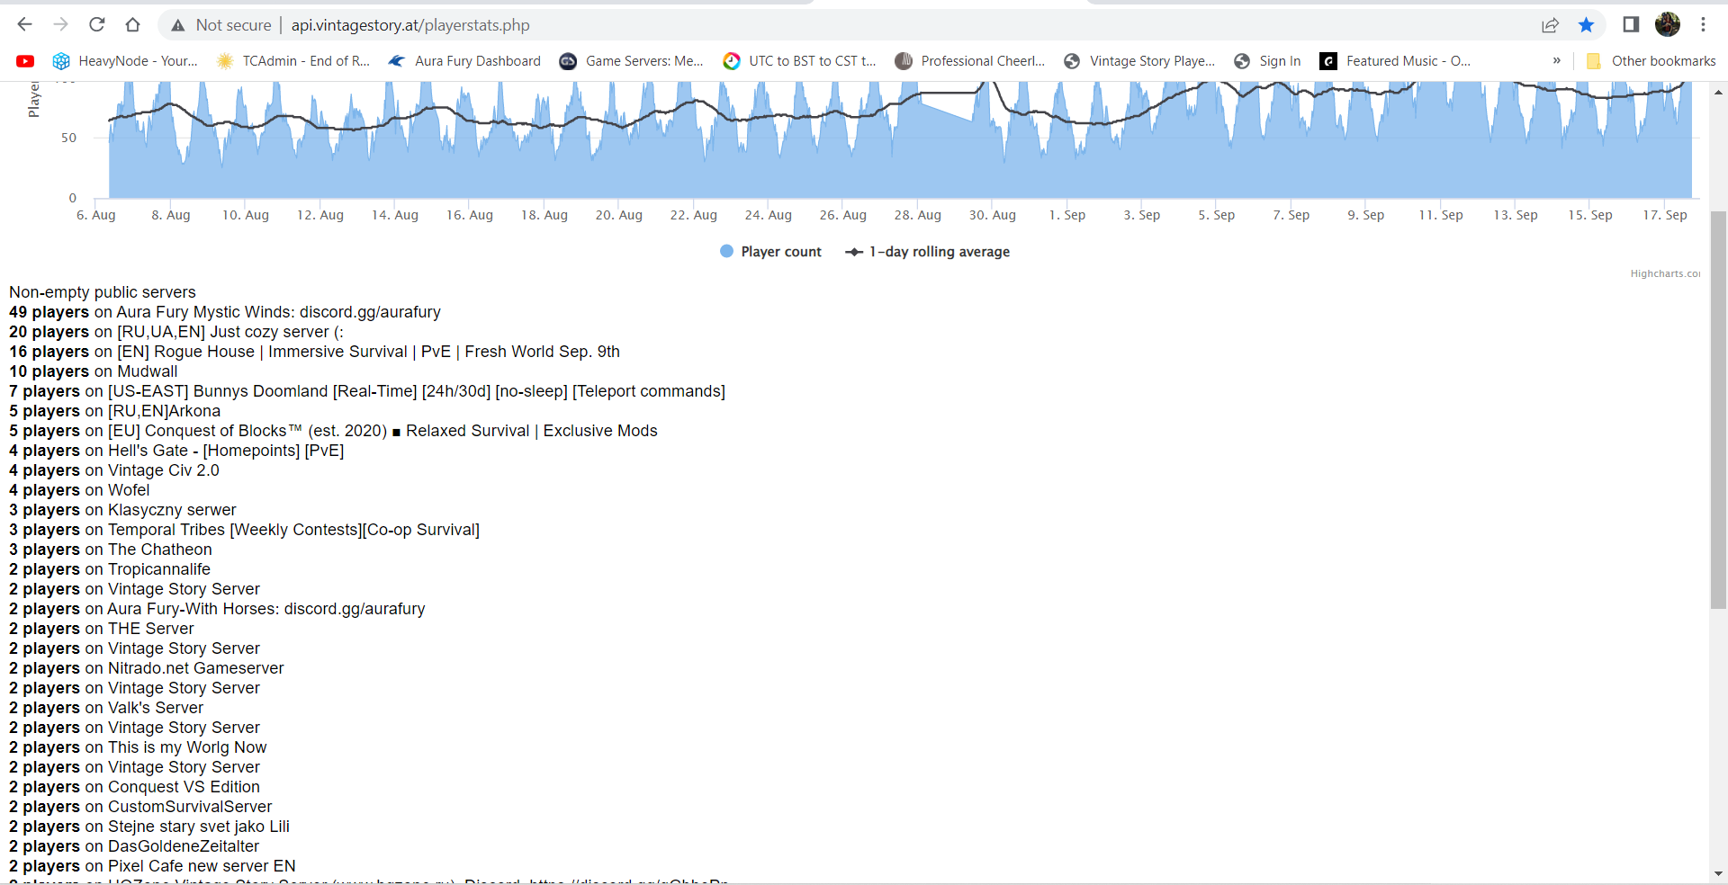Toggle Player count series in legend
Viewport: 1728px width, 885px height.
coord(771,252)
